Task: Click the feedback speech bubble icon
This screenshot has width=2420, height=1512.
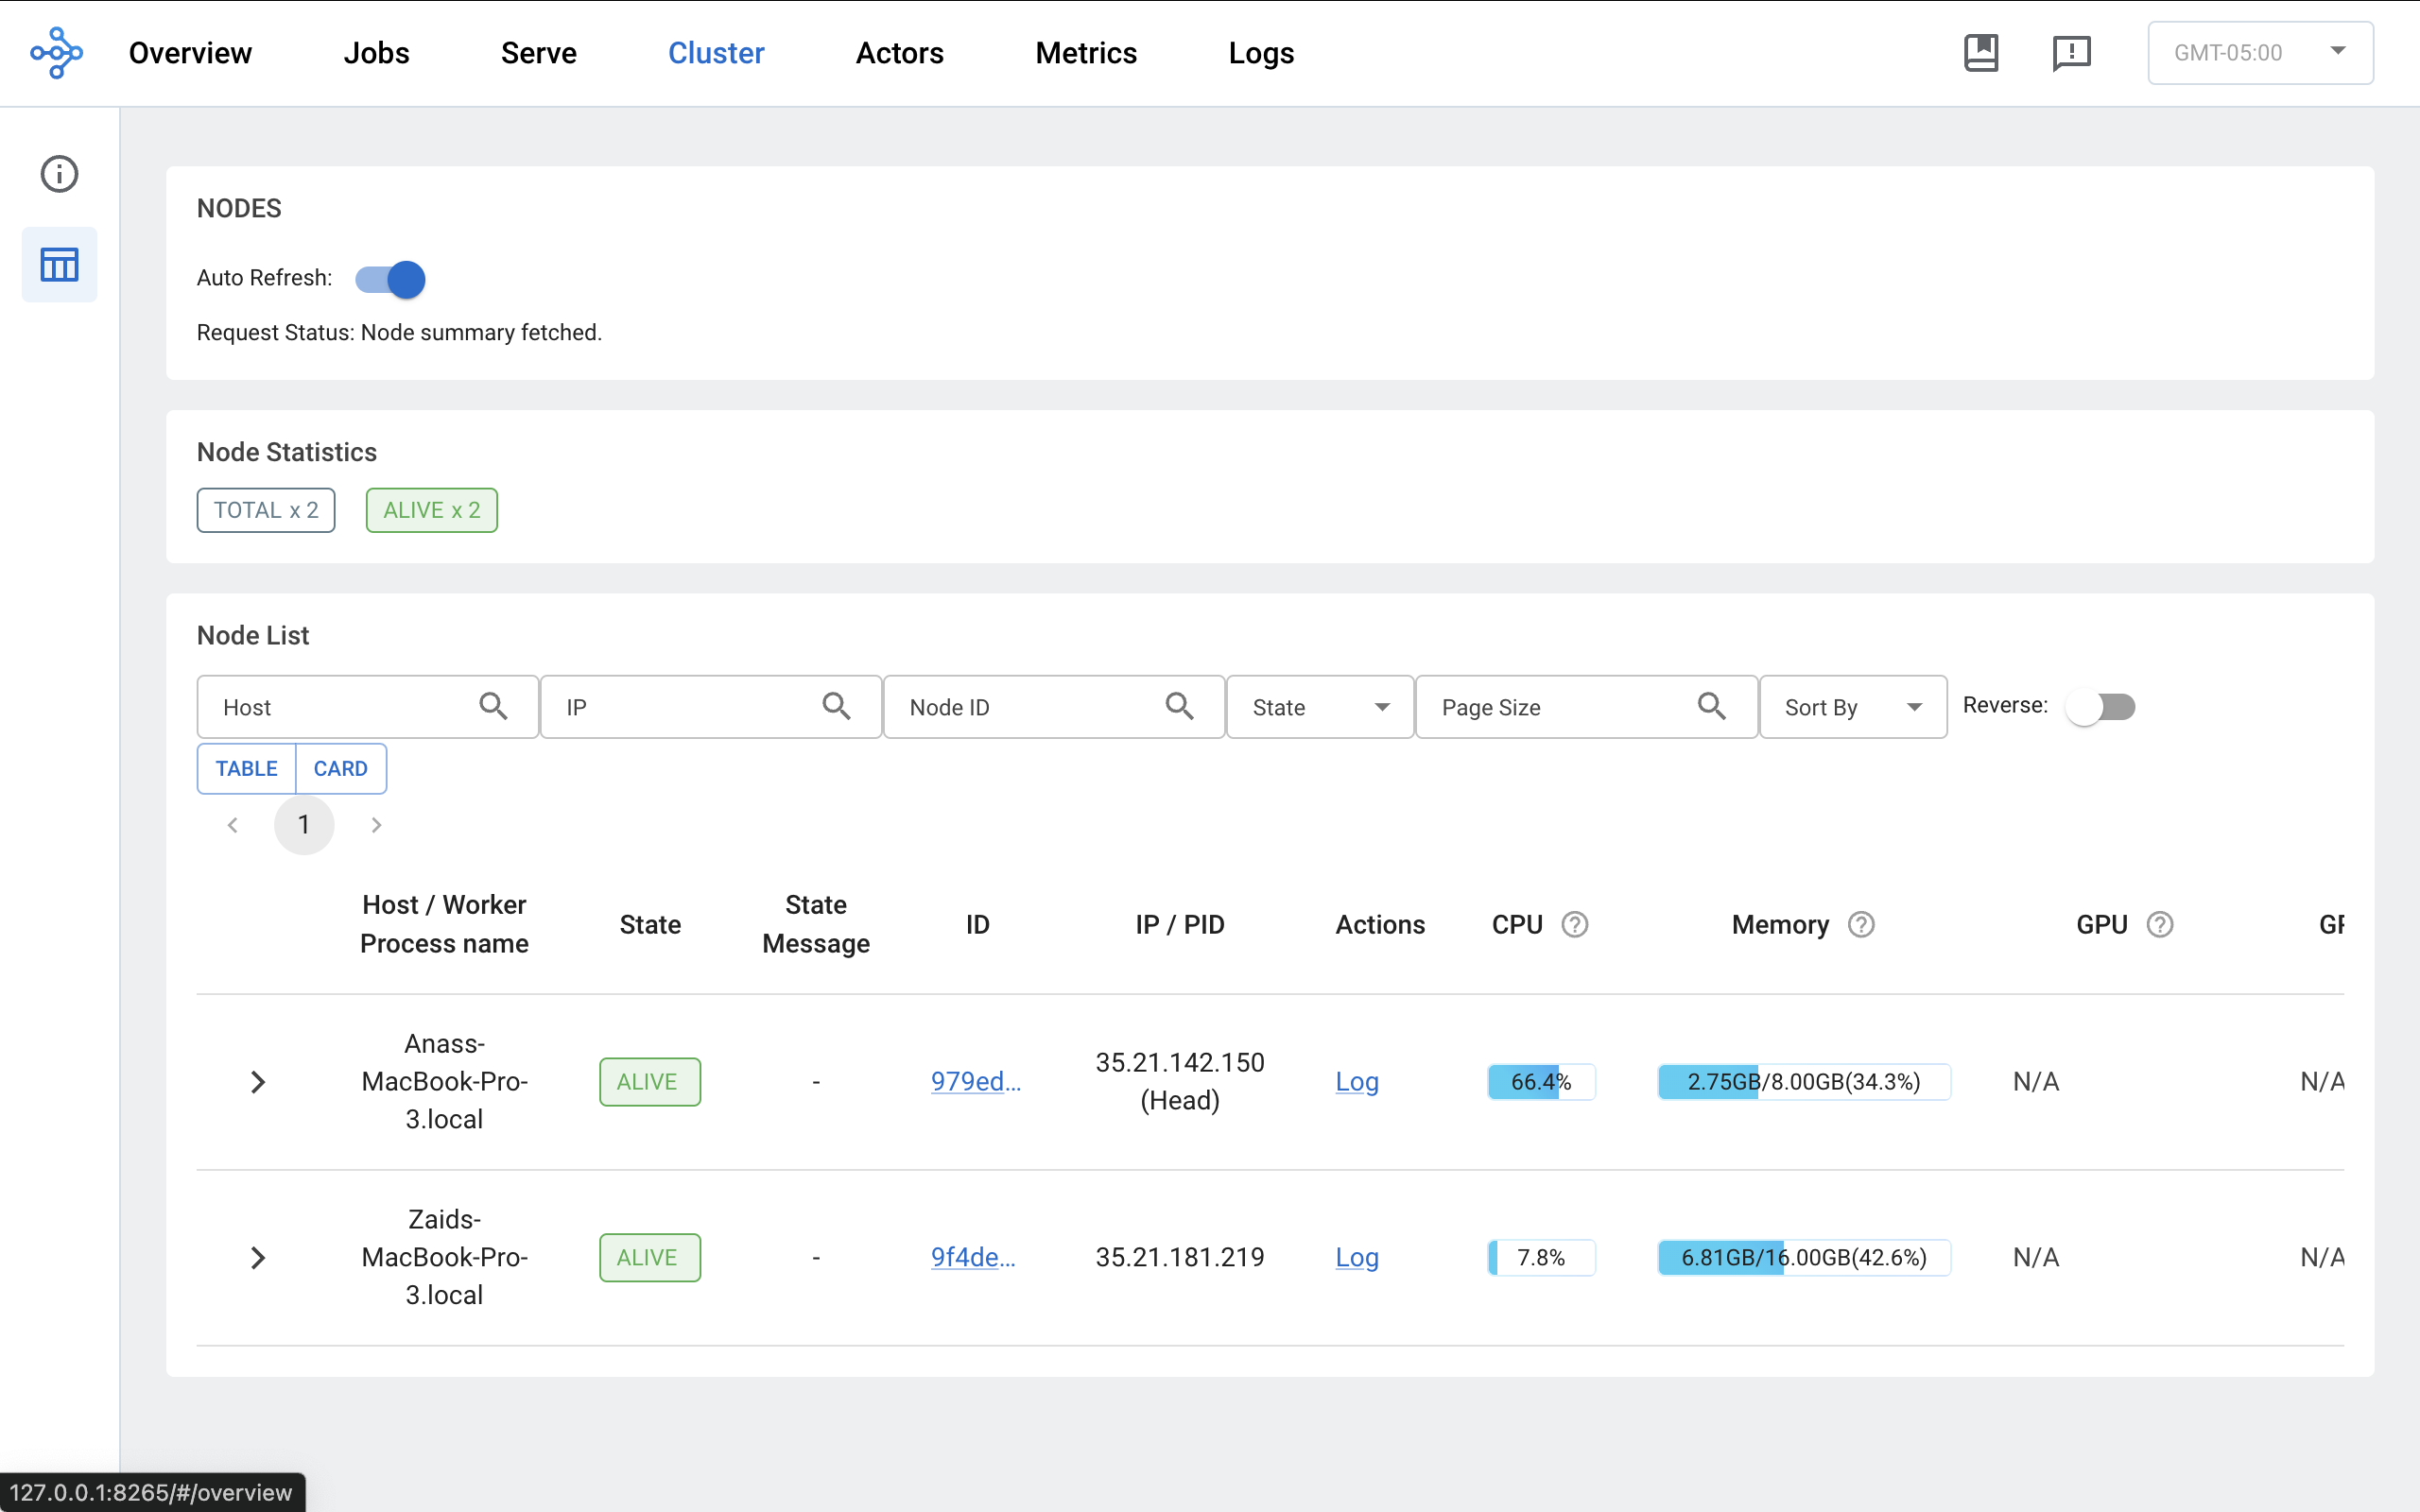Action: (2071, 53)
